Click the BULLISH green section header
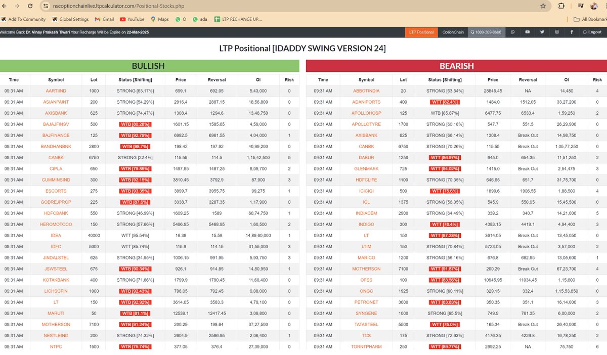The width and height of the screenshot is (607, 355). (150, 66)
